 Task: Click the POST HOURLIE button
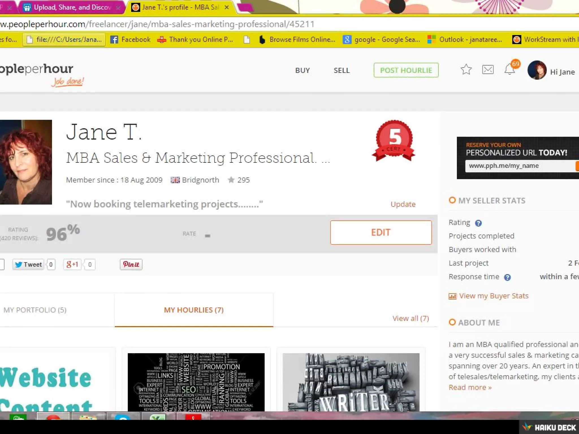pos(406,70)
